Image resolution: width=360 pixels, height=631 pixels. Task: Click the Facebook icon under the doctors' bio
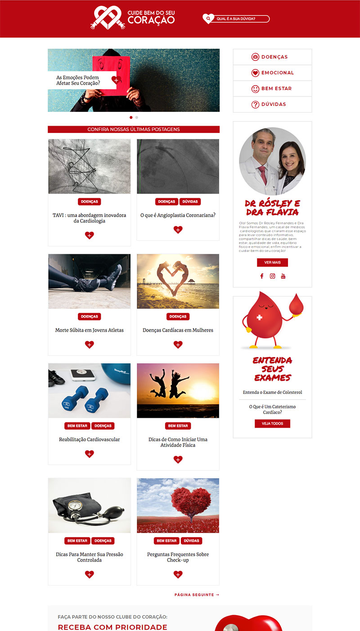261,276
